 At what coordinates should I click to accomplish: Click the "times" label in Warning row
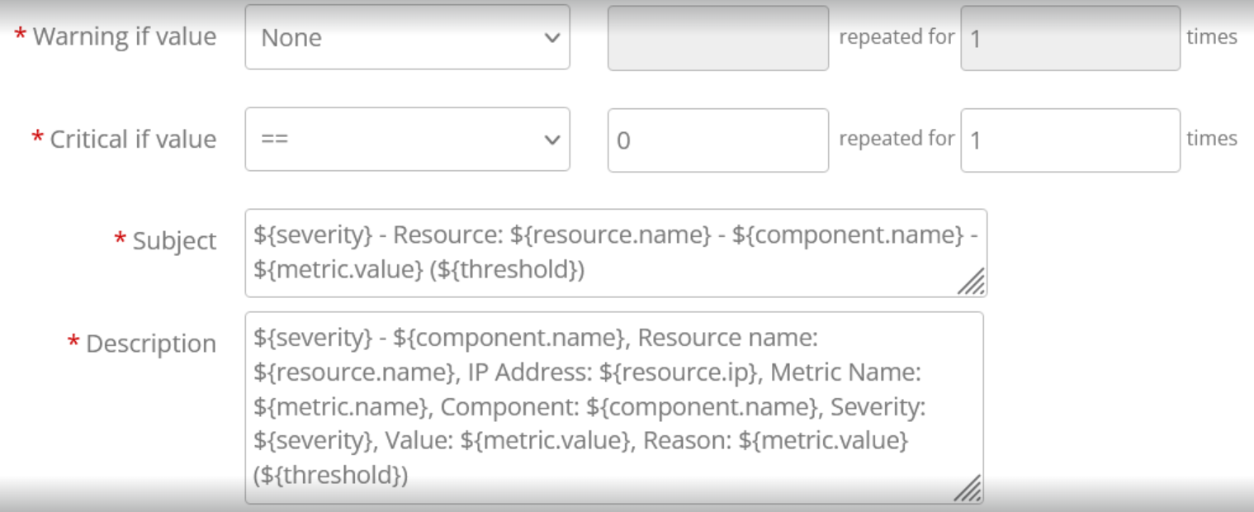1212,37
